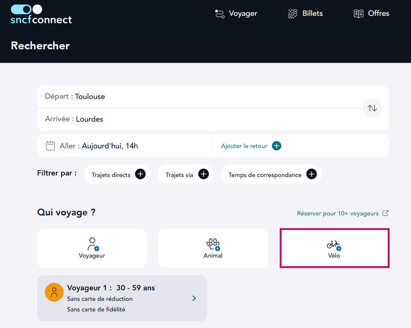Click the Vélo bicycle icon
This screenshot has height=328, width=411.
(x=334, y=244)
